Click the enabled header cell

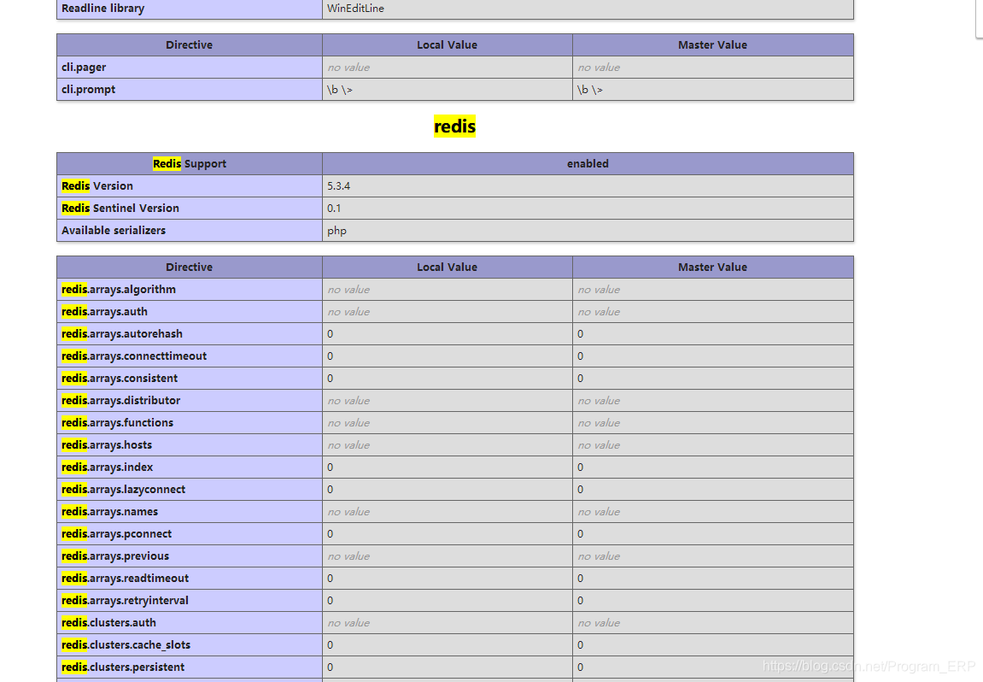[x=588, y=164]
